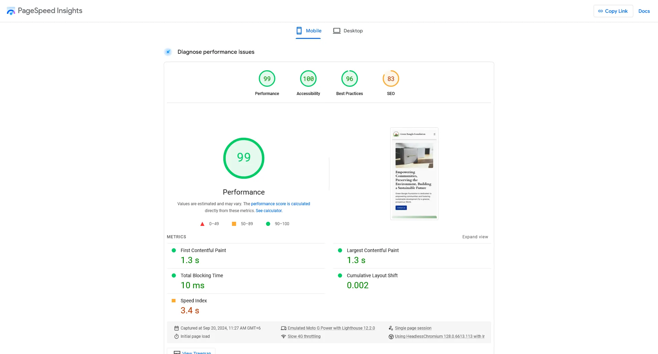Click the Moto G Power emulation device icon

(x=283, y=328)
